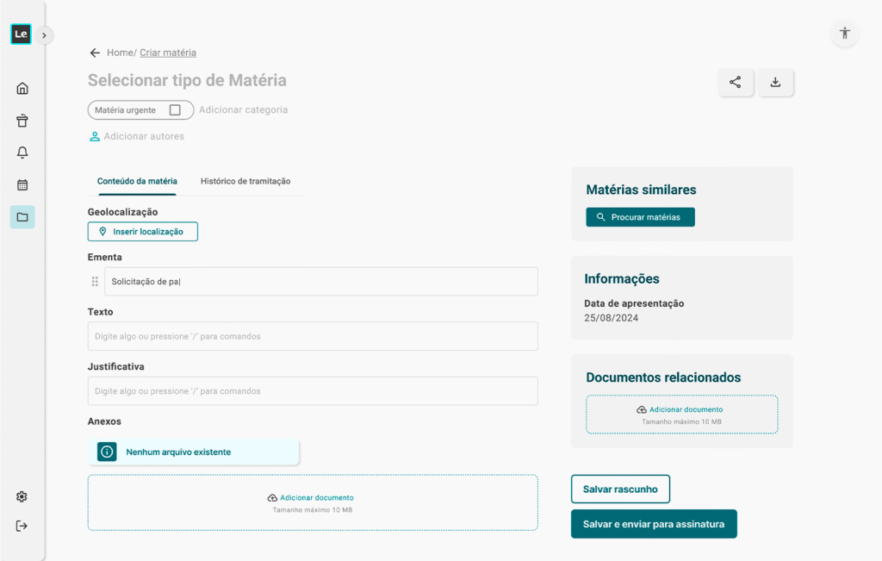The height and width of the screenshot is (561, 882).
Task: Select the Conteúdo da matéria tab
Action: tap(137, 181)
